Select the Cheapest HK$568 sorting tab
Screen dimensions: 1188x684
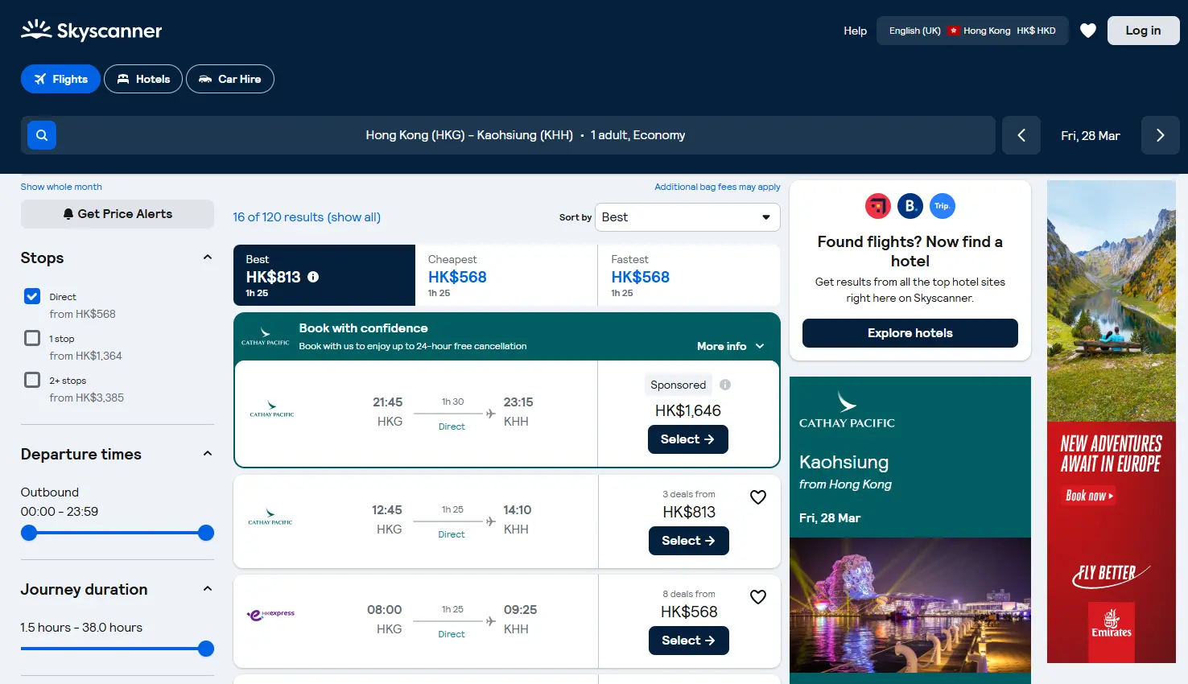click(x=506, y=275)
